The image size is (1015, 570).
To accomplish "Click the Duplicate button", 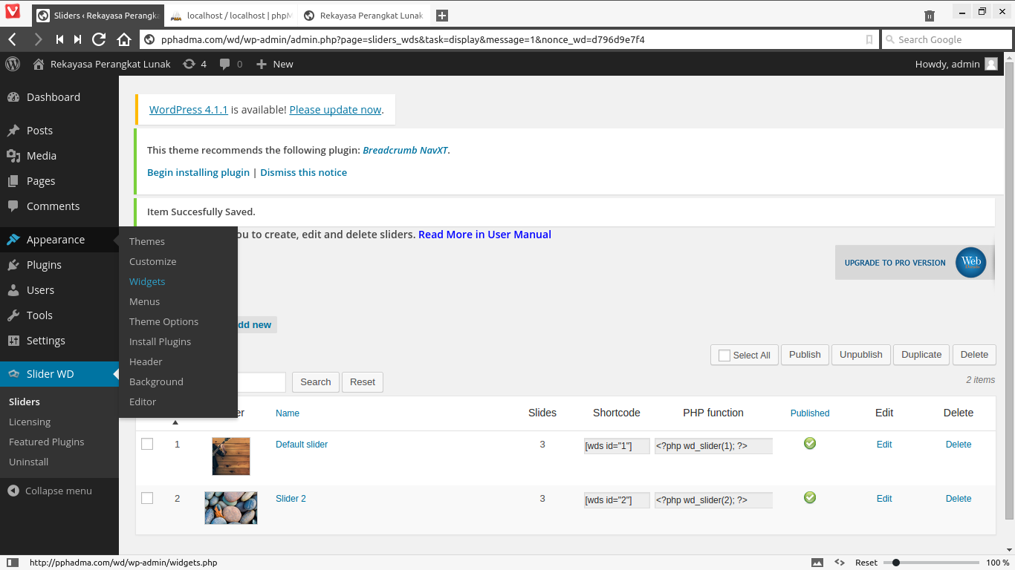I will pos(921,355).
